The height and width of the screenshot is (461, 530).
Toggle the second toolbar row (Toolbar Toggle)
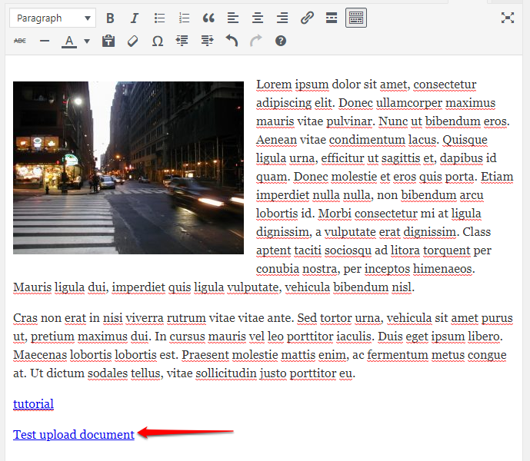pos(355,18)
